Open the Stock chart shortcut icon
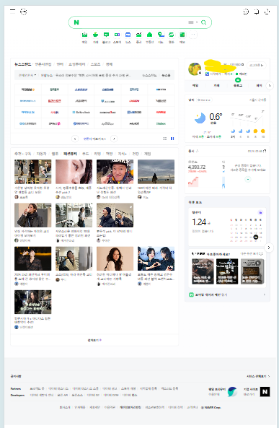Image resolution: width=279 pixels, height=428 pixels. (x=139, y=35)
